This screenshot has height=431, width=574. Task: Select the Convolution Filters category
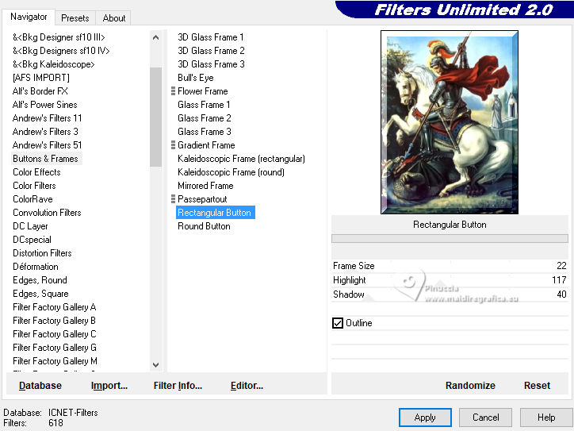[x=47, y=213]
